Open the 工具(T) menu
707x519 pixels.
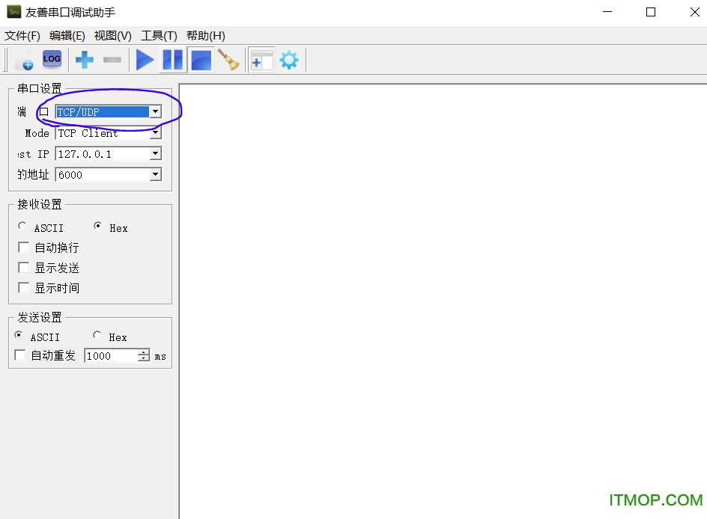[x=159, y=36]
